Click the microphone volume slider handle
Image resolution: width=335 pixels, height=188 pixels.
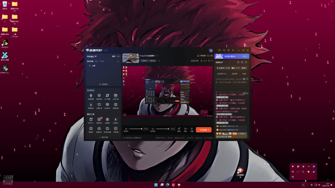point(142,129)
